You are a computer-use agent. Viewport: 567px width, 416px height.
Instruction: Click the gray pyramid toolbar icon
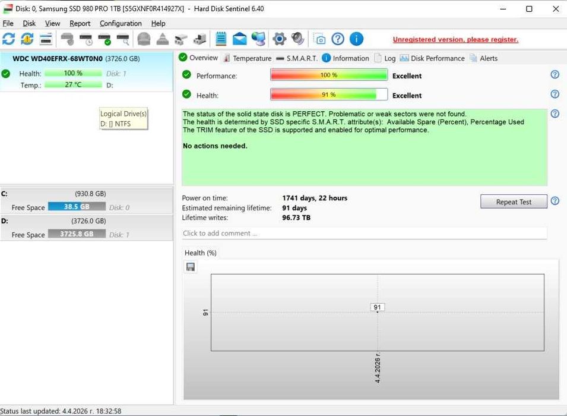[x=162, y=39]
